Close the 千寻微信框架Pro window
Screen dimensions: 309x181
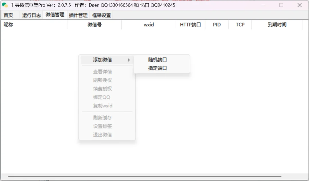299,5
